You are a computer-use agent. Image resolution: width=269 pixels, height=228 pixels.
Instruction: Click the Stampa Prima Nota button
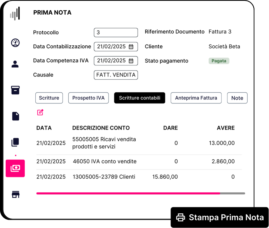220,217
